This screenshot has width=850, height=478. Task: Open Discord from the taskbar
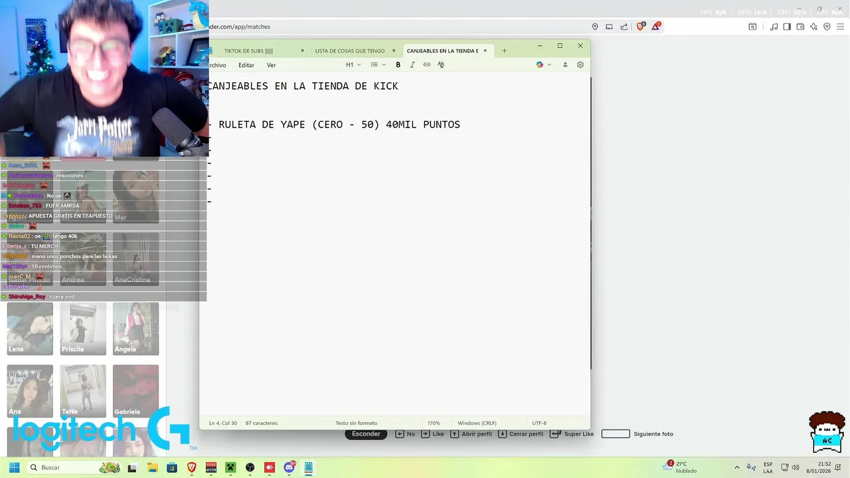(290, 467)
